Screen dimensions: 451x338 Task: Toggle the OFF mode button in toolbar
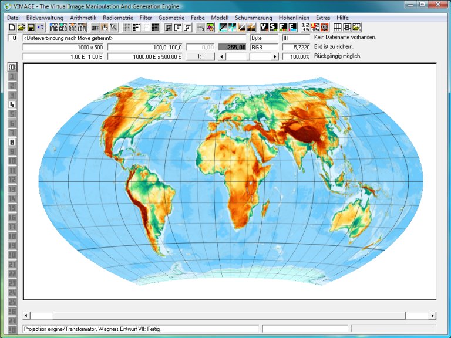95,28
